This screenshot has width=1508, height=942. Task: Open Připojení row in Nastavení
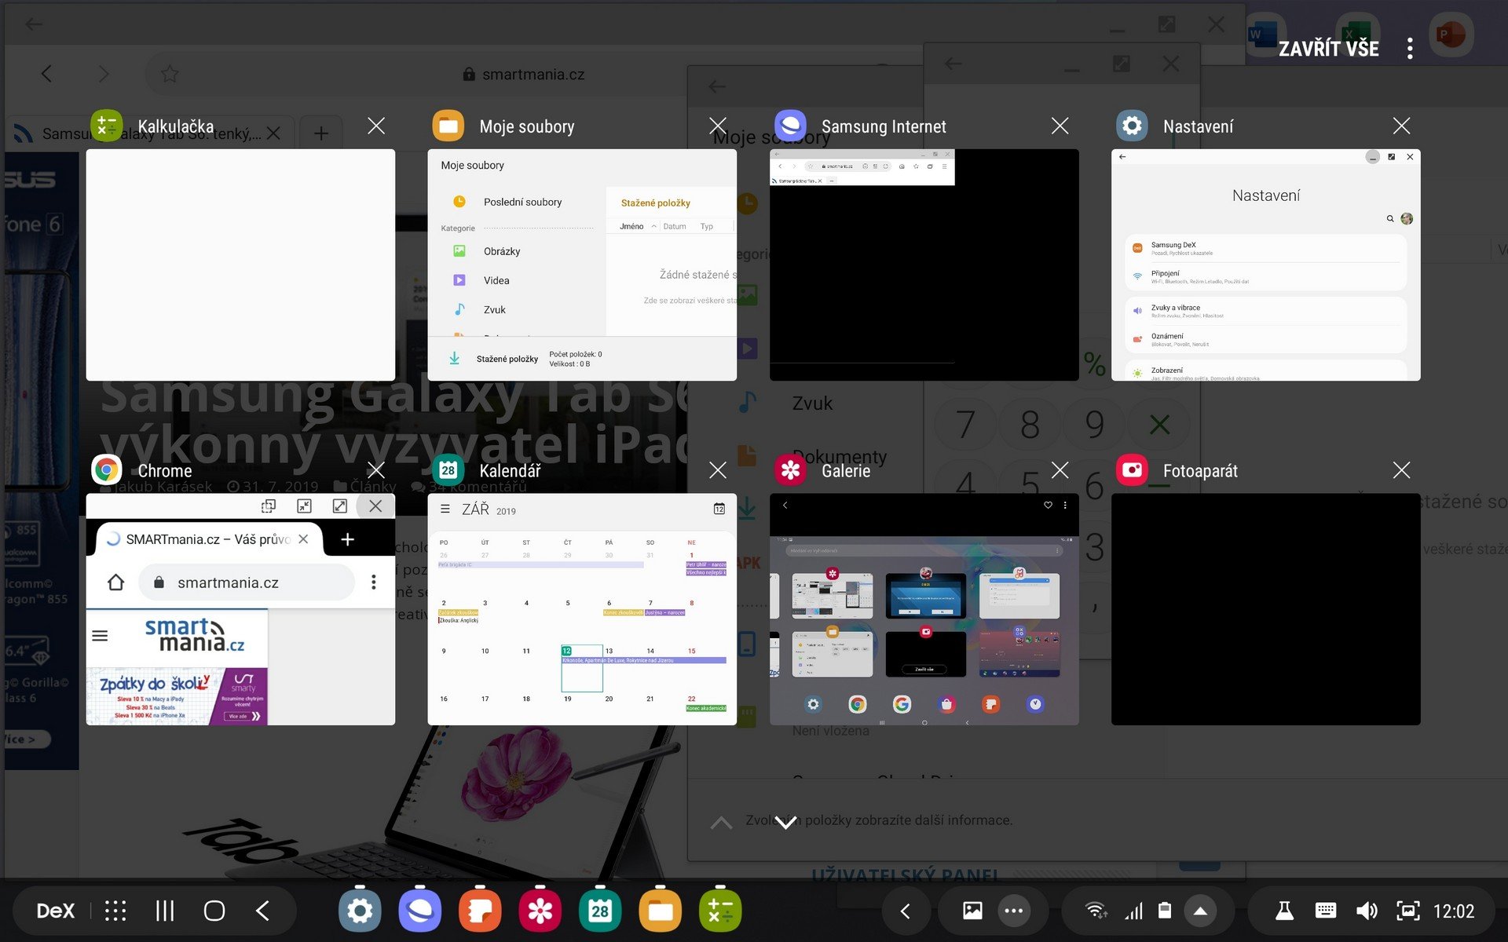[x=1266, y=276]
